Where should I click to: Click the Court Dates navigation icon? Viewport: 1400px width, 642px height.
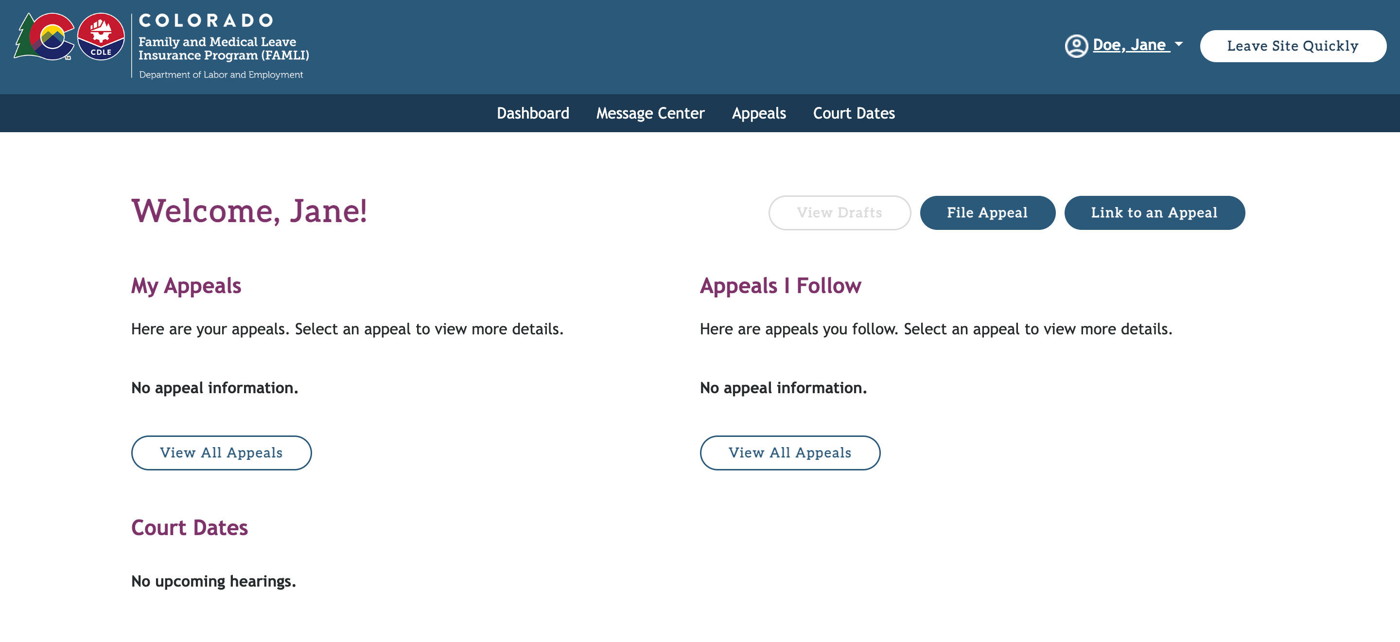[x=853, y=112]
